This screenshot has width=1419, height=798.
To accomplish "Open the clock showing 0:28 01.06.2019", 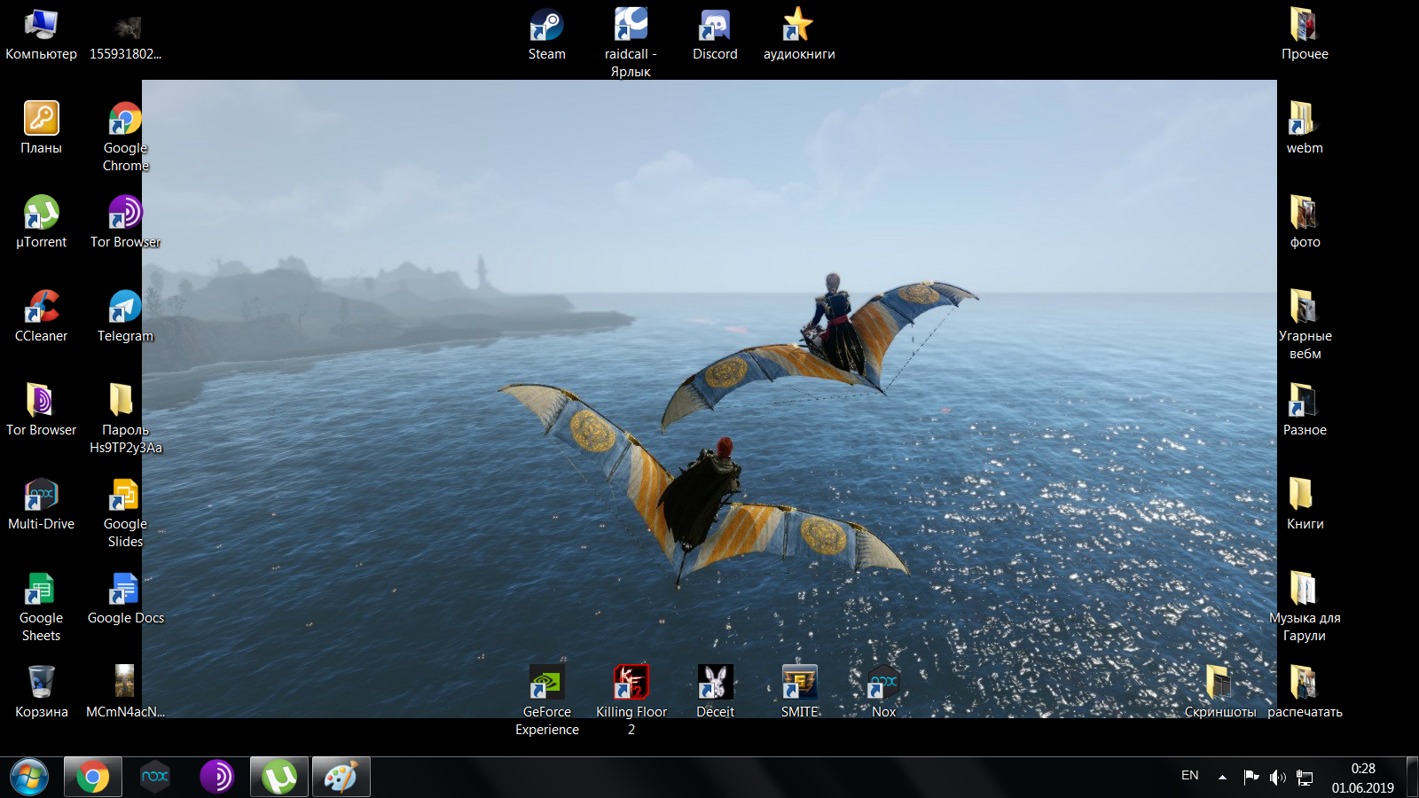I will coord(1363,778).
